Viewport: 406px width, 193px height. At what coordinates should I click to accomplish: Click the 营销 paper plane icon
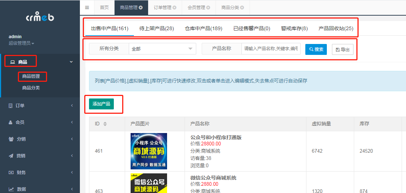(11, 156)
